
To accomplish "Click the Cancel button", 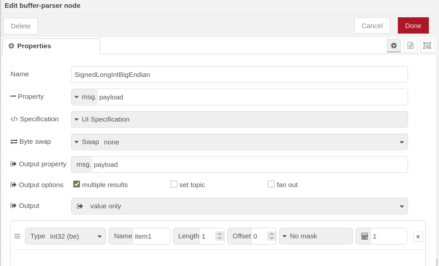I will [372, 25].
